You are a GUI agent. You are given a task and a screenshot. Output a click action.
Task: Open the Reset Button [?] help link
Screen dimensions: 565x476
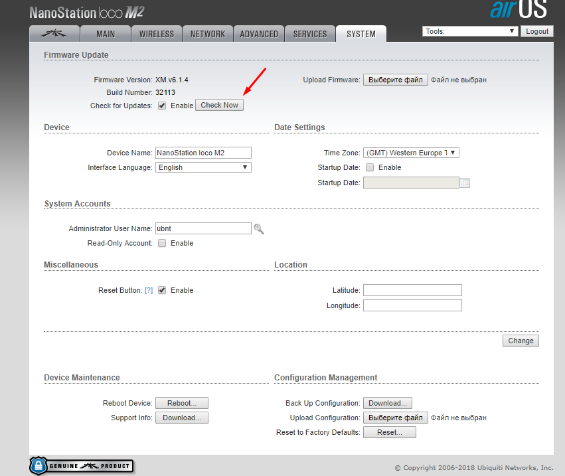(149, 290)
